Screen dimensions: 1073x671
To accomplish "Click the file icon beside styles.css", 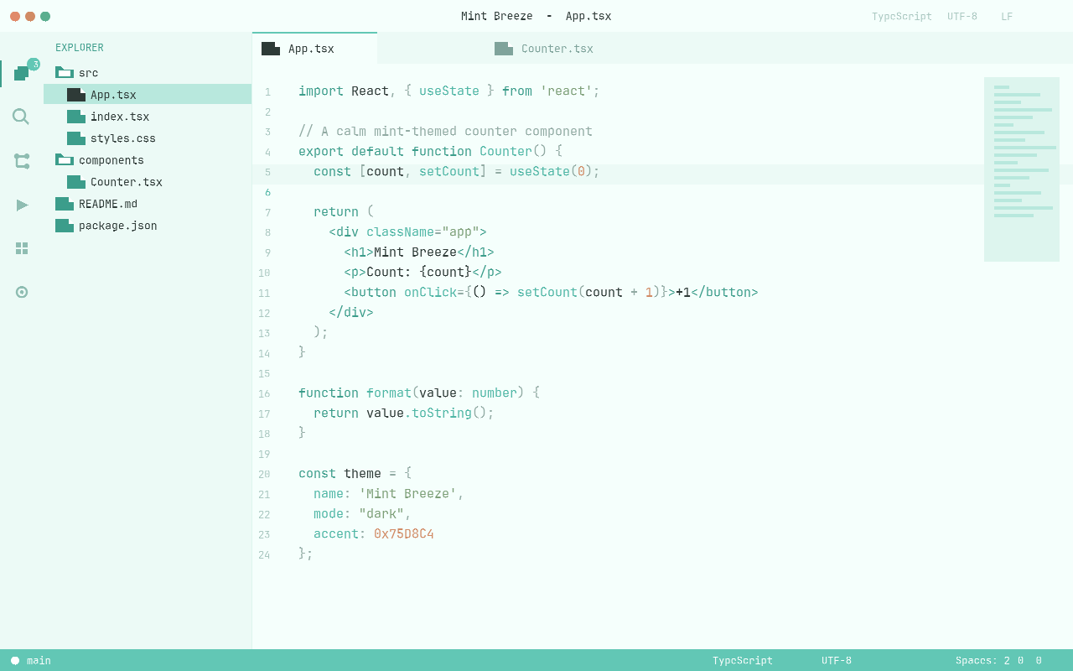I will click(76, 138).
